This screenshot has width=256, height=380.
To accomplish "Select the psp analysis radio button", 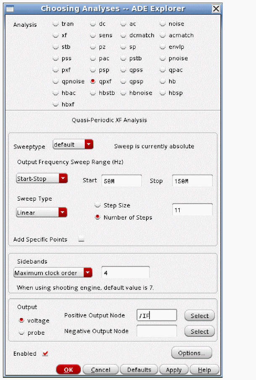I will pos(93,70).
